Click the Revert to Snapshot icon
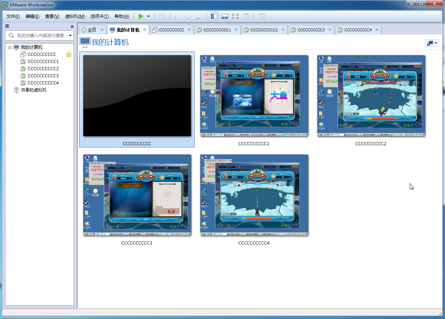445x319 pixels. pos(188,16)
